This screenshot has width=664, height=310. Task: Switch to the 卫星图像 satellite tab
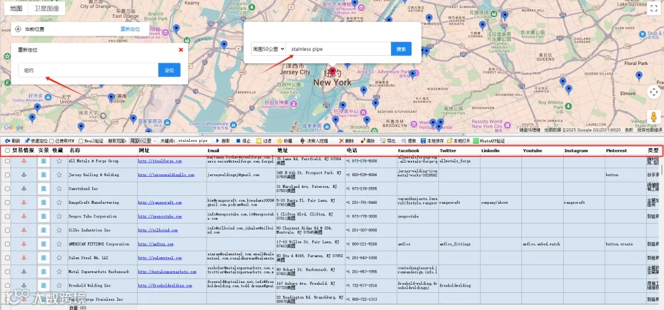point(47,9)
